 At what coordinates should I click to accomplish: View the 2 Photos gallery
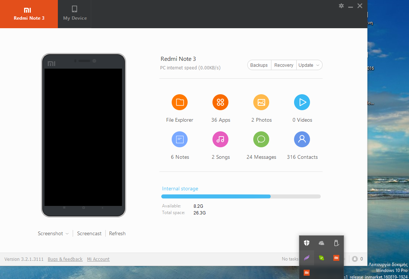click(x=261, y=102)
